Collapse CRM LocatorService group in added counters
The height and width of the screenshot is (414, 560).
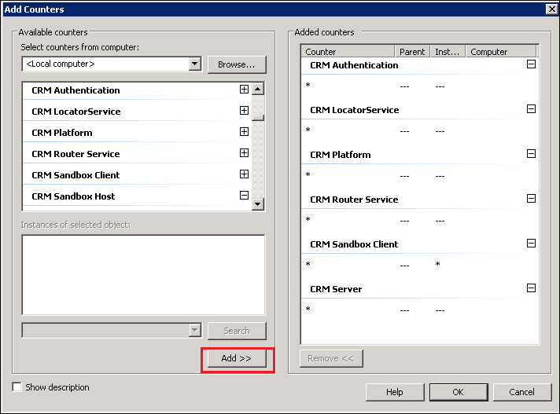point(531,109)
